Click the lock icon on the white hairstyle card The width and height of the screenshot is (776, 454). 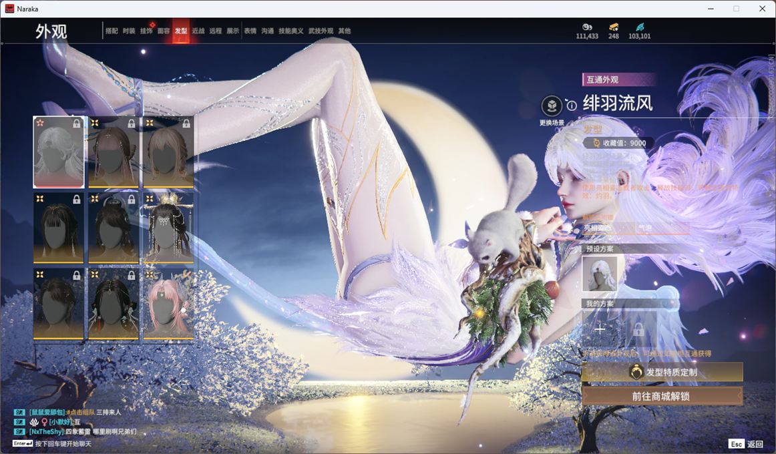coord(77,124)
